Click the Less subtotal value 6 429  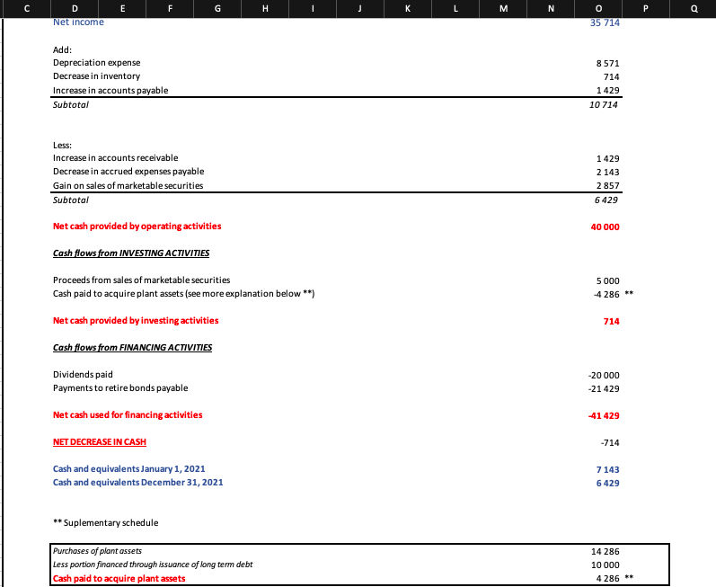pyautogui.click(x=606, y=200)
